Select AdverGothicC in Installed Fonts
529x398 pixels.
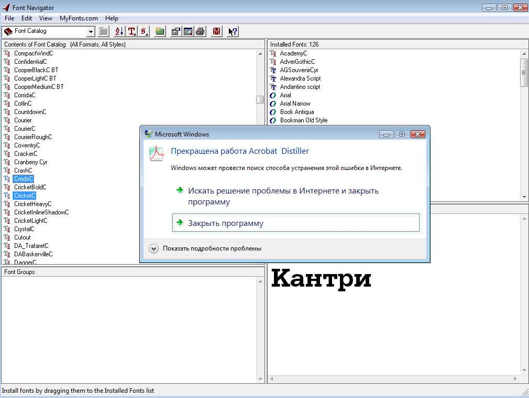pyautogui.click(x=297, y=62)
